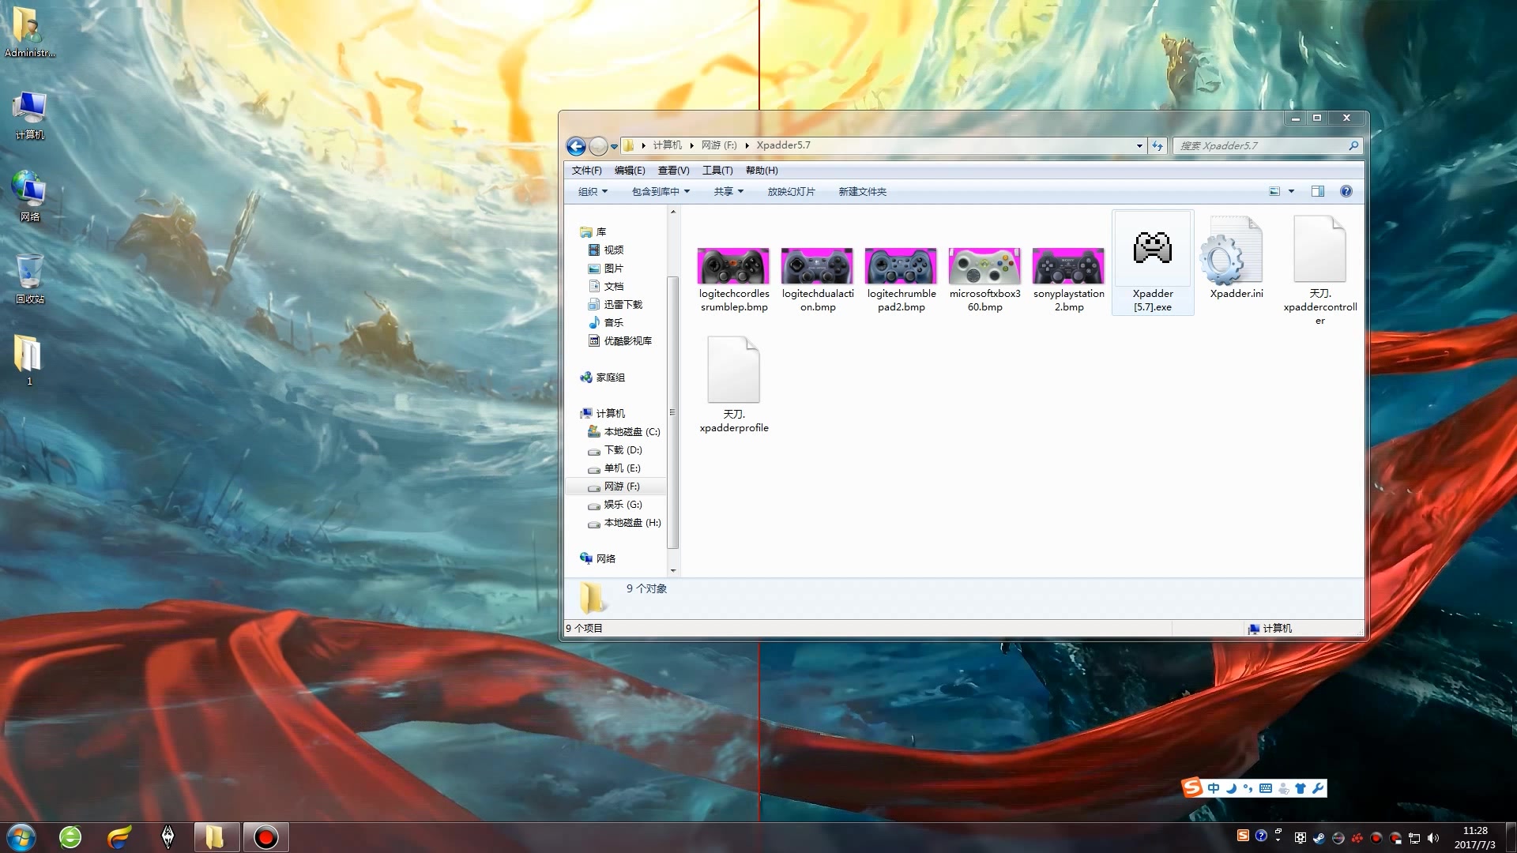The image size is (1517, 853).
Task: Select 音乐 library
Action: [x=606, y=323]
